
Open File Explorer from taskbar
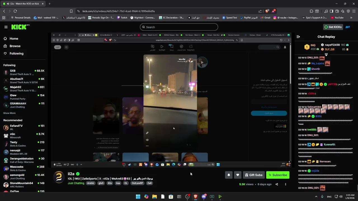click(154, 197)
